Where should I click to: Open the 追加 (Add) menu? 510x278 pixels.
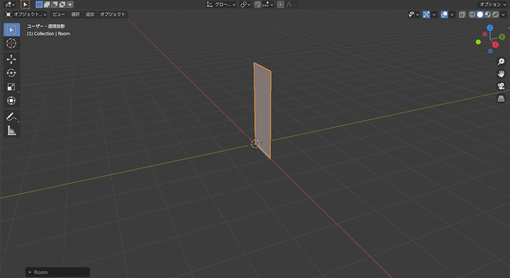pyautogui.click(x=90, y=14)
